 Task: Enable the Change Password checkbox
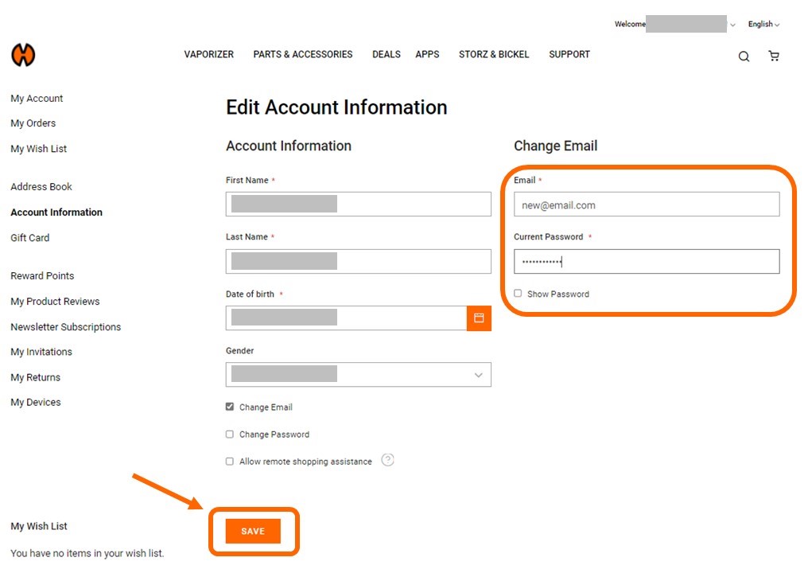230,435
